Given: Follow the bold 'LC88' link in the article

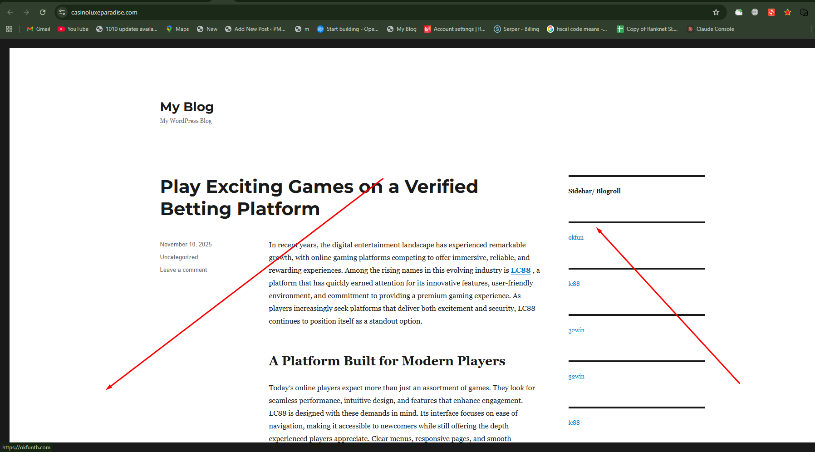Looking at the screenshot, I should 520,270.
